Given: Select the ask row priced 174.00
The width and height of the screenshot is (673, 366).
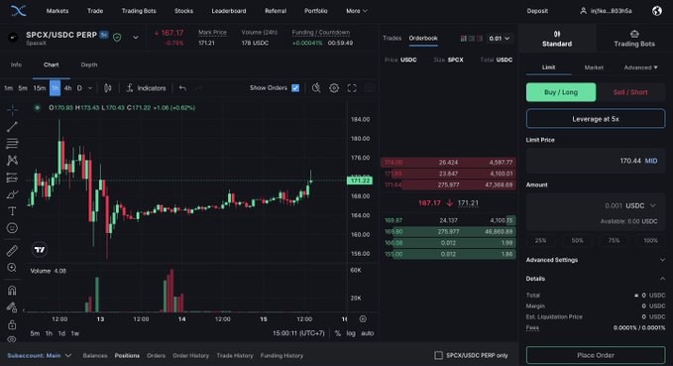Looking at the screenshot, I should click(x=448, y=163).
